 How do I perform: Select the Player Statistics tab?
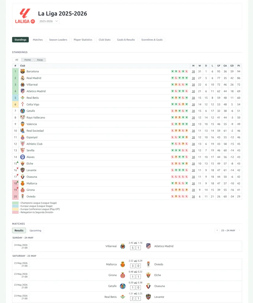tap(83, 40)
